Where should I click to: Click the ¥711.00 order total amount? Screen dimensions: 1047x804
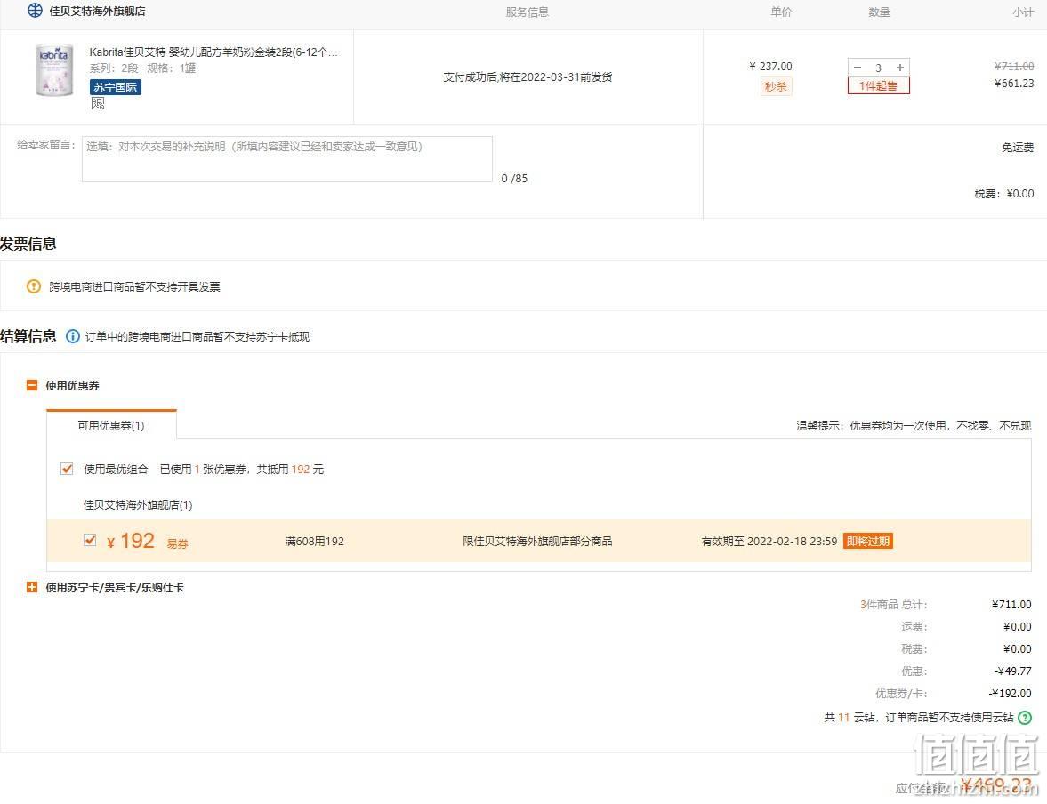tap(1011, 605)
